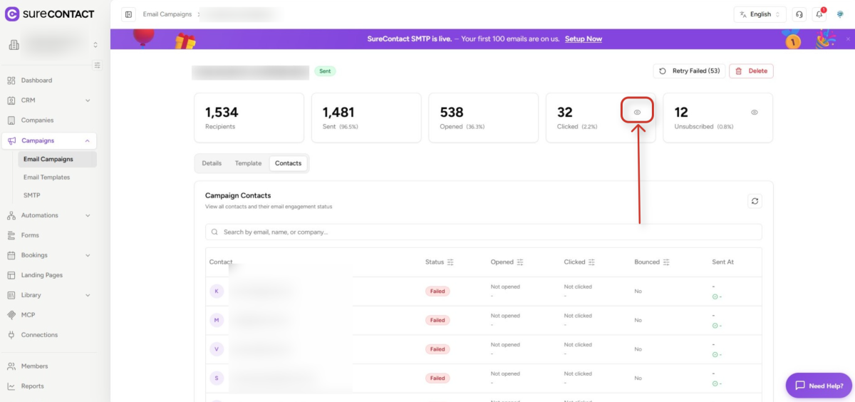Focus the contact search field
Viewport: 855px width, 402px height.
click(483, 232)
